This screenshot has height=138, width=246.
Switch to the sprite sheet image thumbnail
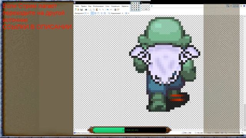pyautogui.click(x=135, y=7)
